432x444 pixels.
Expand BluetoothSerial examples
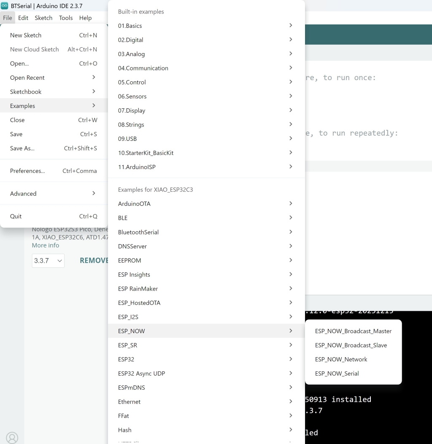pos(206,232)
